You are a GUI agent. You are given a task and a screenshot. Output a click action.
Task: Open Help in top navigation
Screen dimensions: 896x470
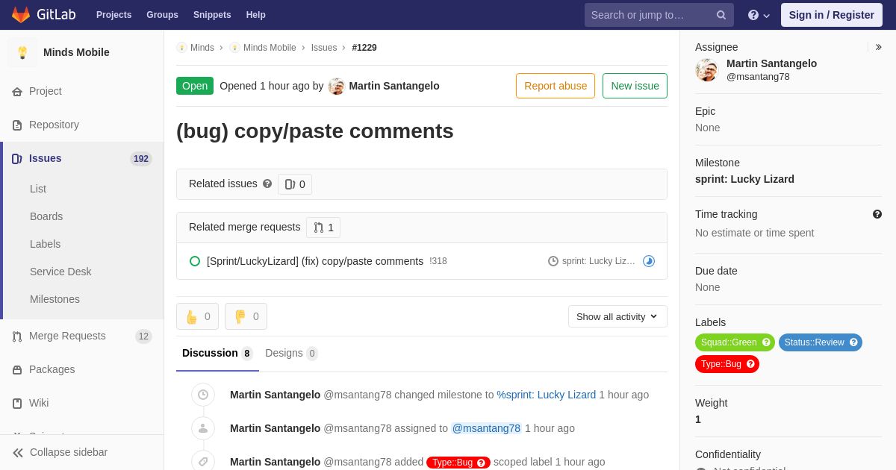pyautogui.click(x=256, y=15)
